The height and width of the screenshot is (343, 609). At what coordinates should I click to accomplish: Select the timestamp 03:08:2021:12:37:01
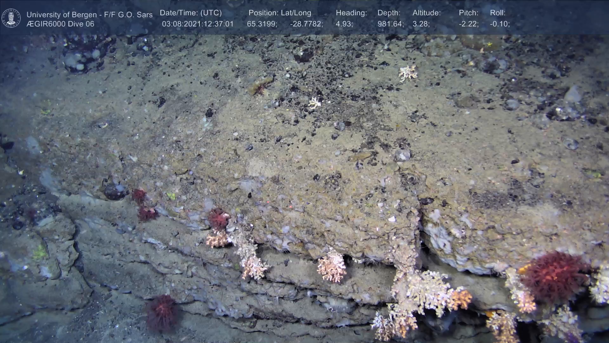pos(198,24)
